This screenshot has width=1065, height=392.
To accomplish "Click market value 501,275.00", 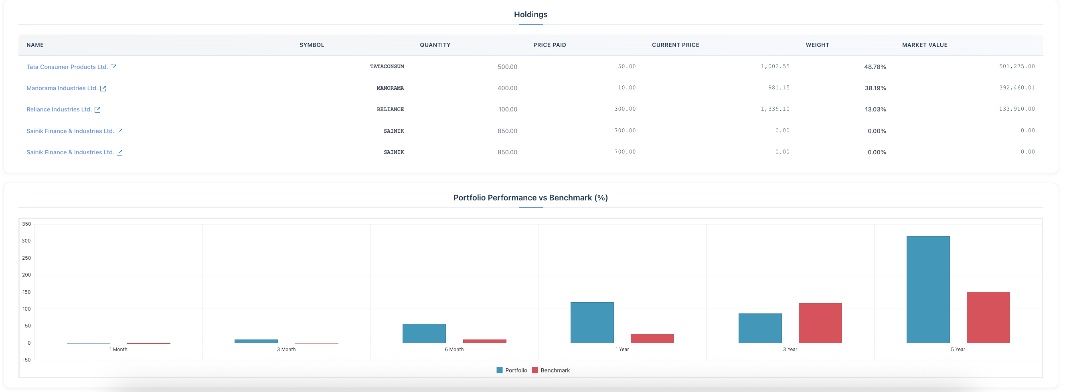I will (x=1017, y=67).
